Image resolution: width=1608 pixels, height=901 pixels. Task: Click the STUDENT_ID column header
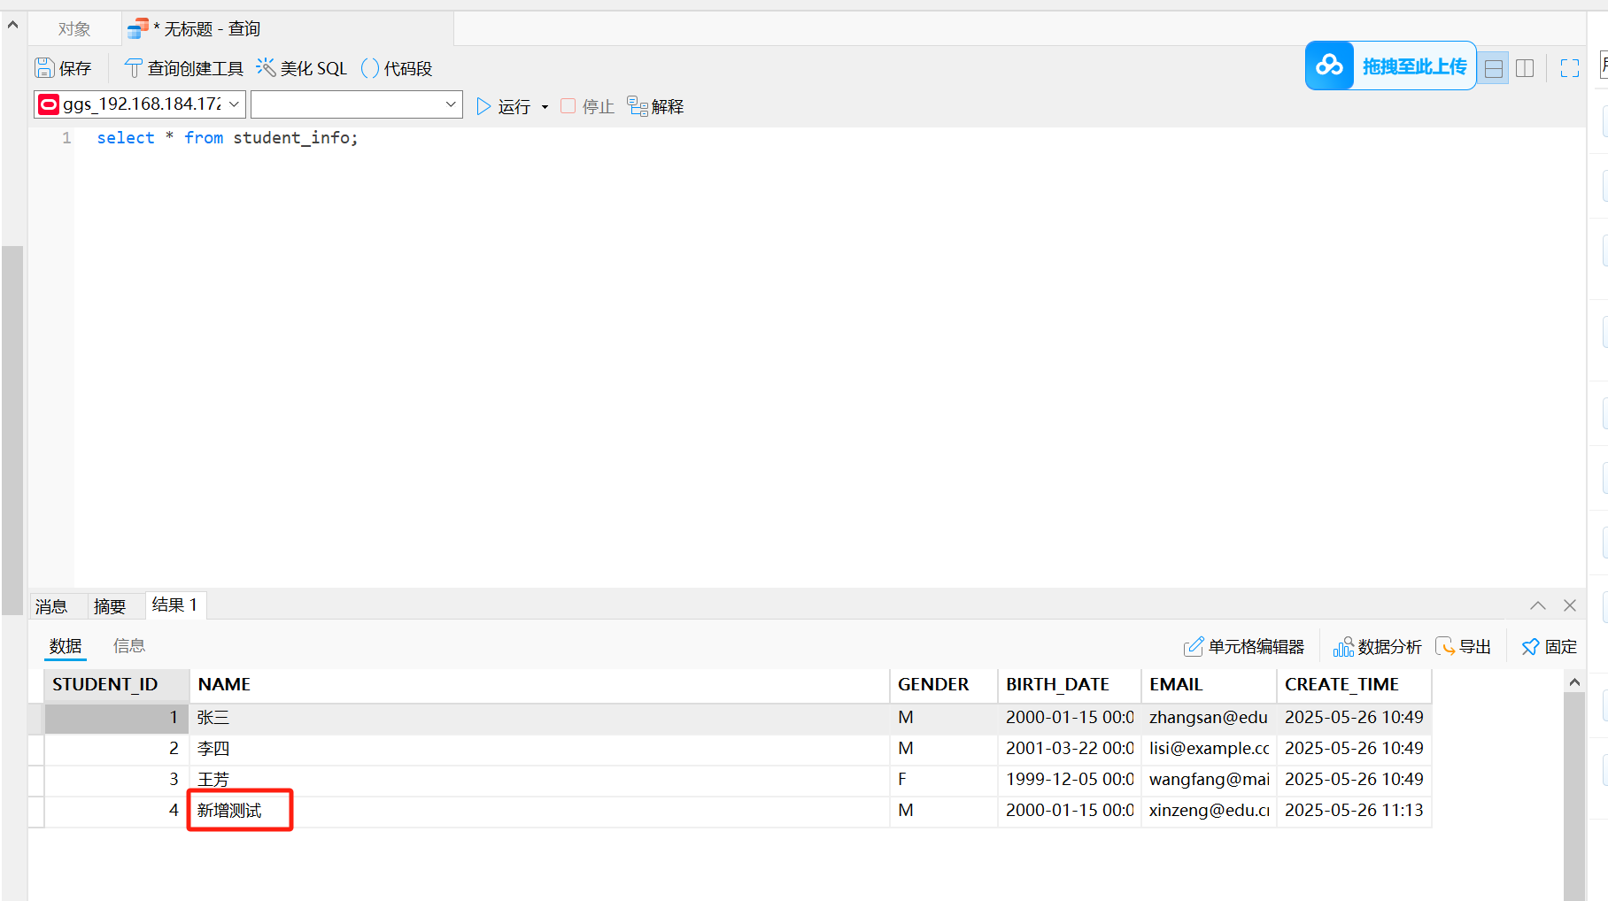pyautogui.click(x=117, y=685)
